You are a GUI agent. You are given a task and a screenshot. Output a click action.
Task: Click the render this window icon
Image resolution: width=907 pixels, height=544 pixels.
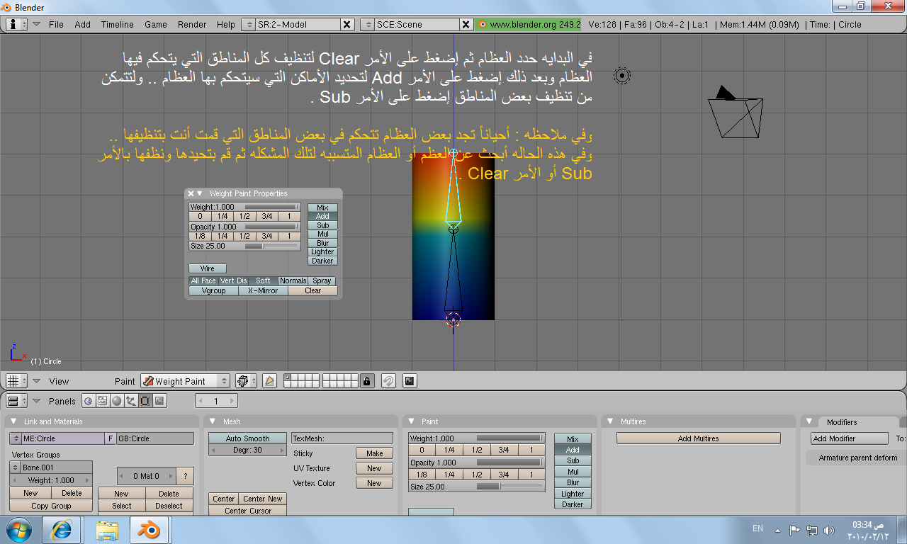click(410, 381)
